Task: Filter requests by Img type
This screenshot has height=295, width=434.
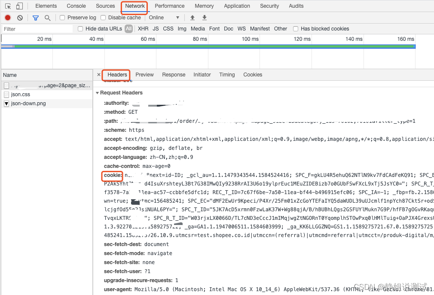Action: pyautogui.click(x=182, y=29)
